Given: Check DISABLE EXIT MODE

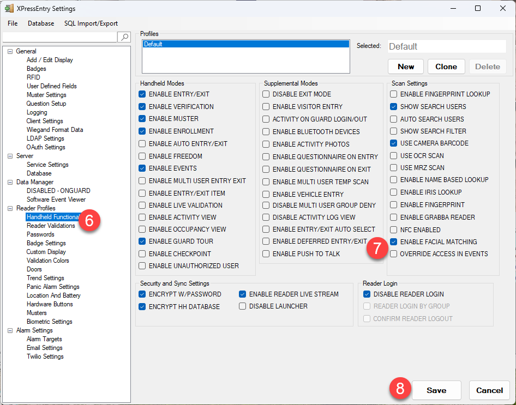Looking at the screenshot, I should pyautogui.click(x=266, y=94).
